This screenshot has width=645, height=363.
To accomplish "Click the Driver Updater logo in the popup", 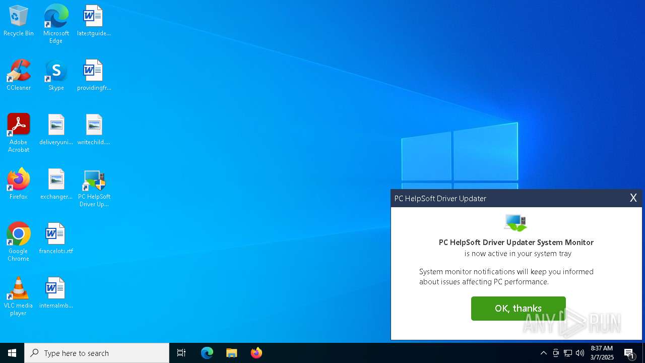I will 515,223.
